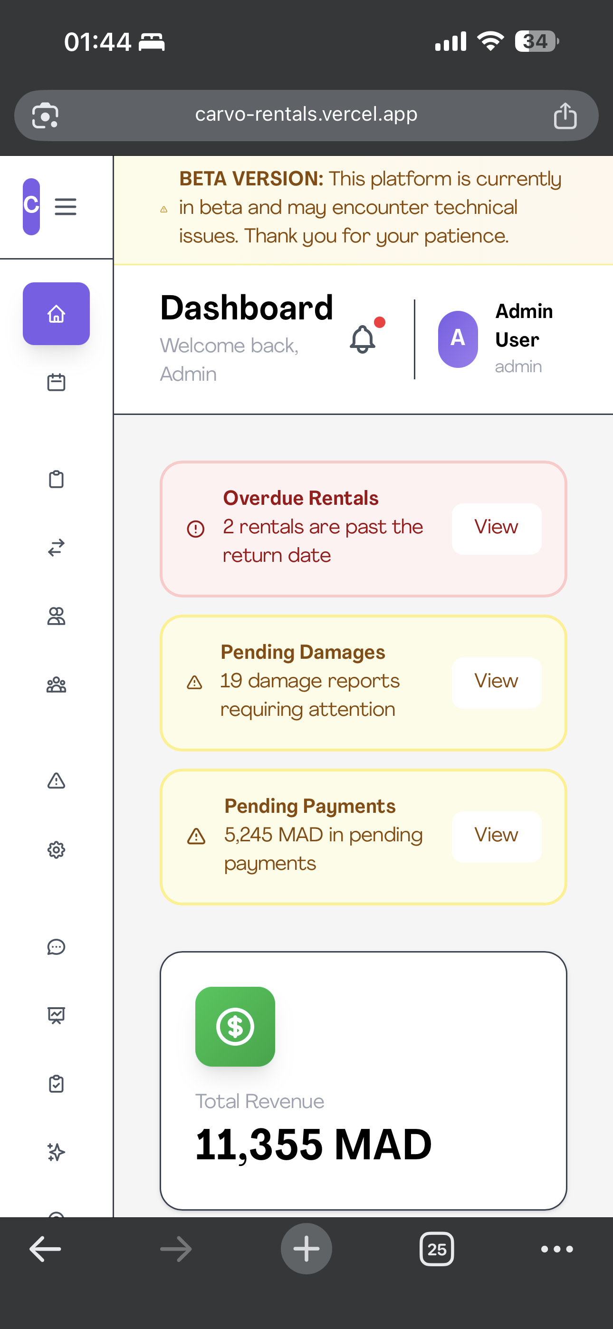Select the analytics presentation chart icon
The height and width of the screenshot is (1329, 613).
[57, 1015]
